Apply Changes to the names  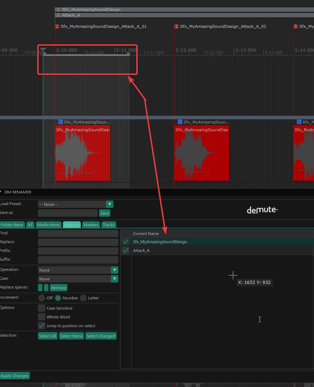(x=14, y=376)
